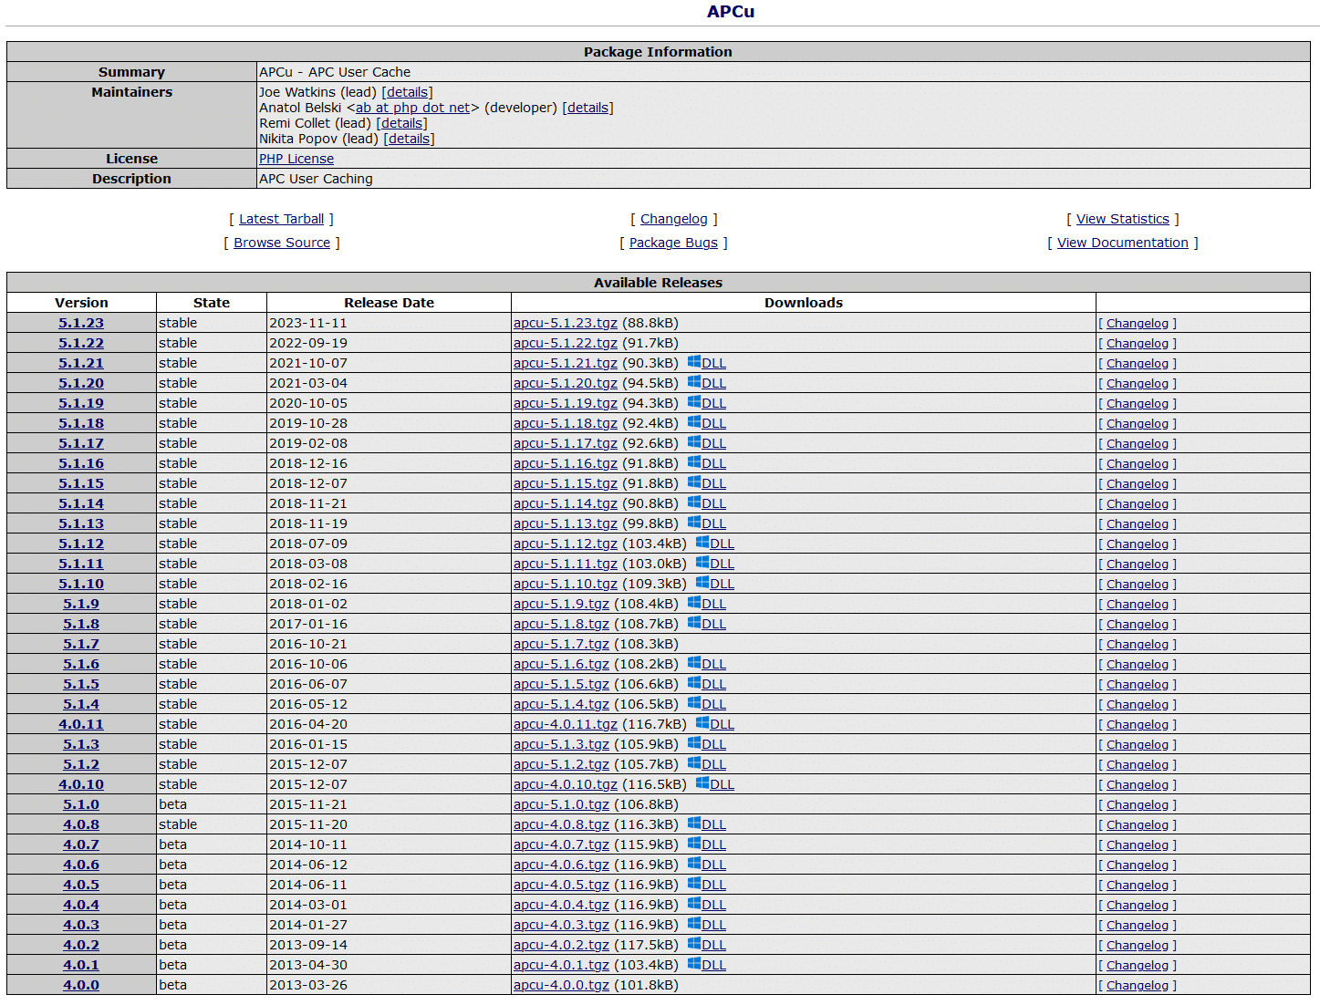
Task: Open the DLL download for apcu 5.1.18
Action: (x=707, y=423)
